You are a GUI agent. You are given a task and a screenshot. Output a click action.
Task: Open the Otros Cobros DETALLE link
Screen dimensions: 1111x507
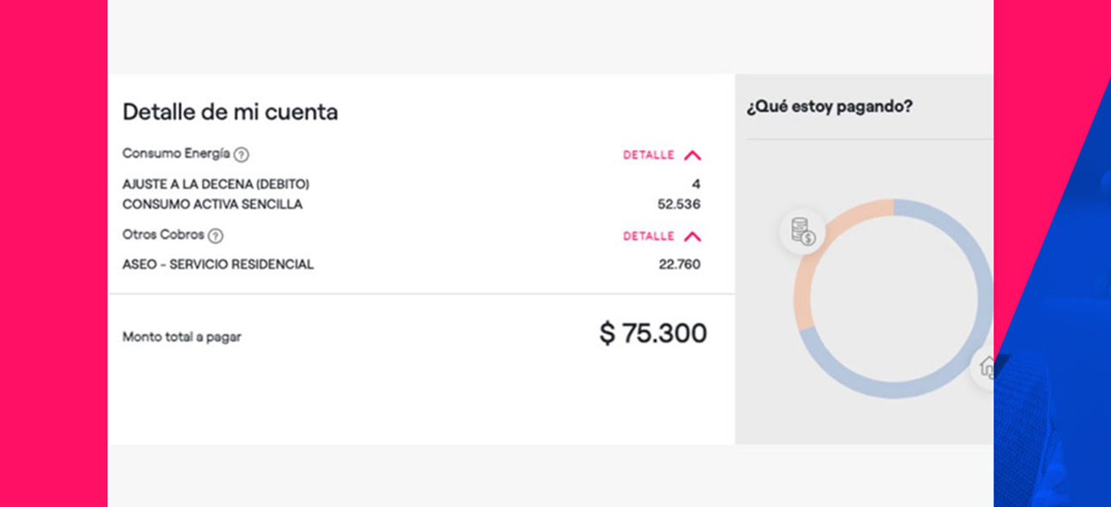click(x=648, y=236)
